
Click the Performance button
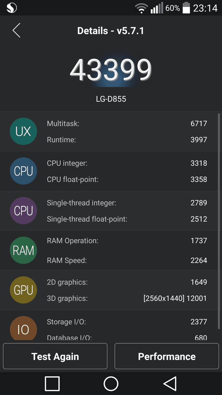coord(167,356)
